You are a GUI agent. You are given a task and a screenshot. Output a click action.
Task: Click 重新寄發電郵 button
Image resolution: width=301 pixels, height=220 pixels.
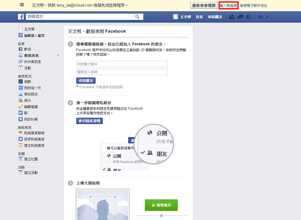pos(204,5)
